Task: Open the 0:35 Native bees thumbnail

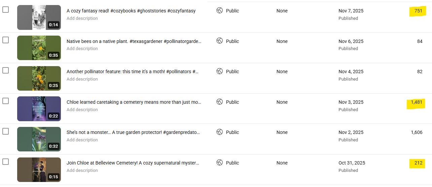Action: (39, 48)
